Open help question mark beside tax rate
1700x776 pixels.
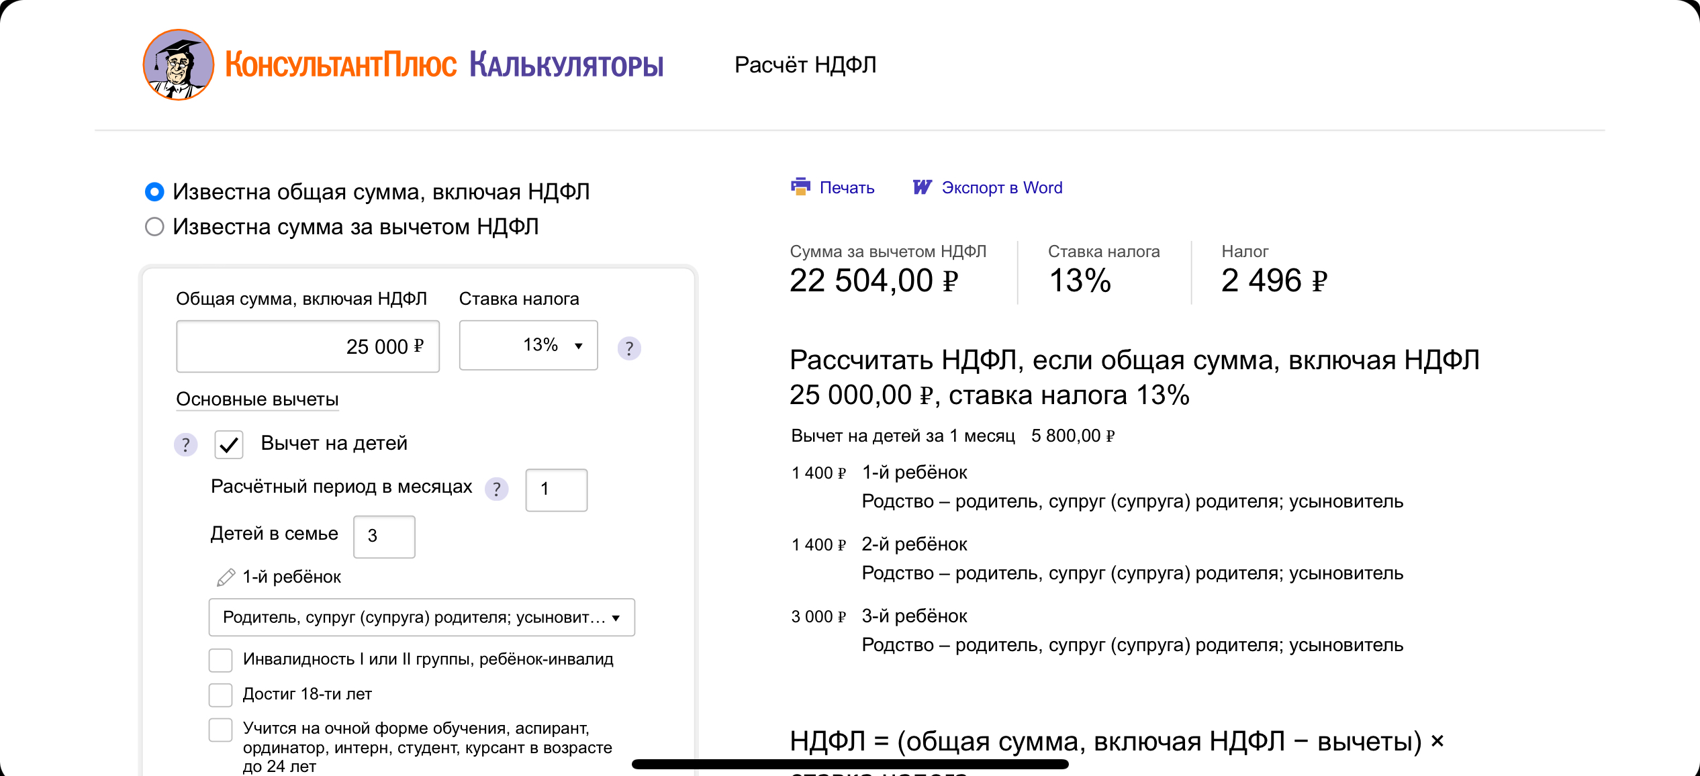coord(629,348)
